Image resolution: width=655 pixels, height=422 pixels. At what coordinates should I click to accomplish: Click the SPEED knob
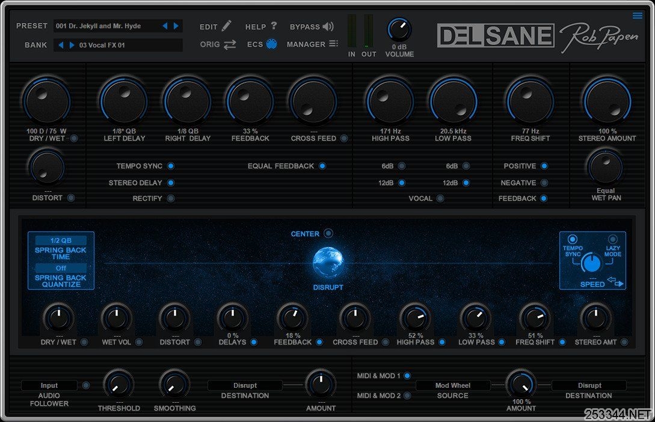(x=592, y=263)
